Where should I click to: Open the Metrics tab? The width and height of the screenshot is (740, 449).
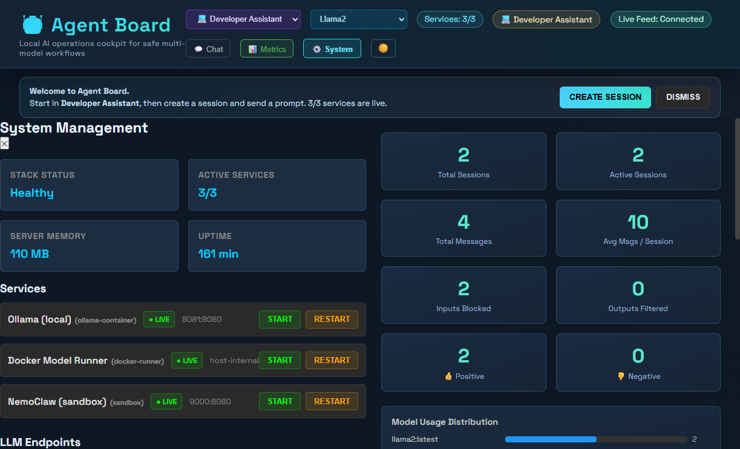click(267, 49)
